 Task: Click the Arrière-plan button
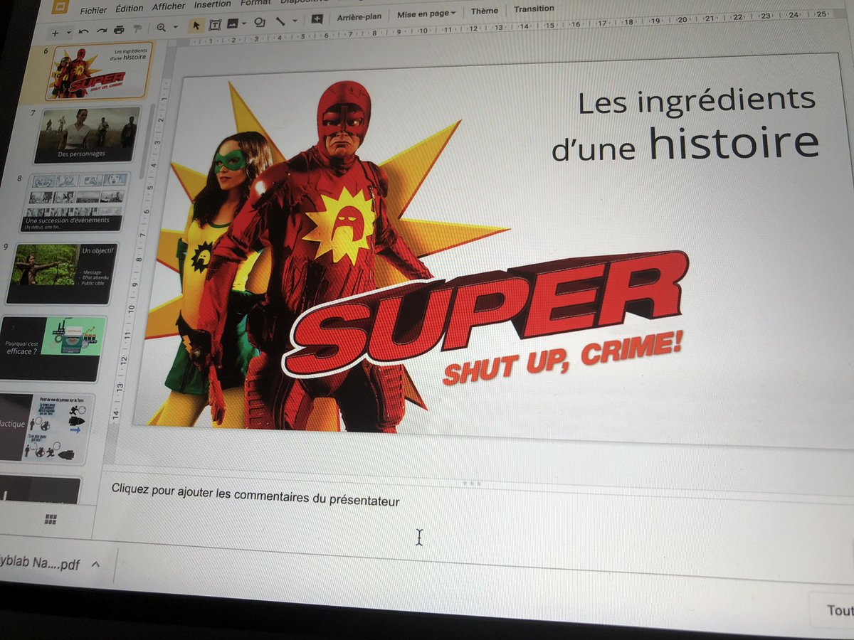[359, 17]
